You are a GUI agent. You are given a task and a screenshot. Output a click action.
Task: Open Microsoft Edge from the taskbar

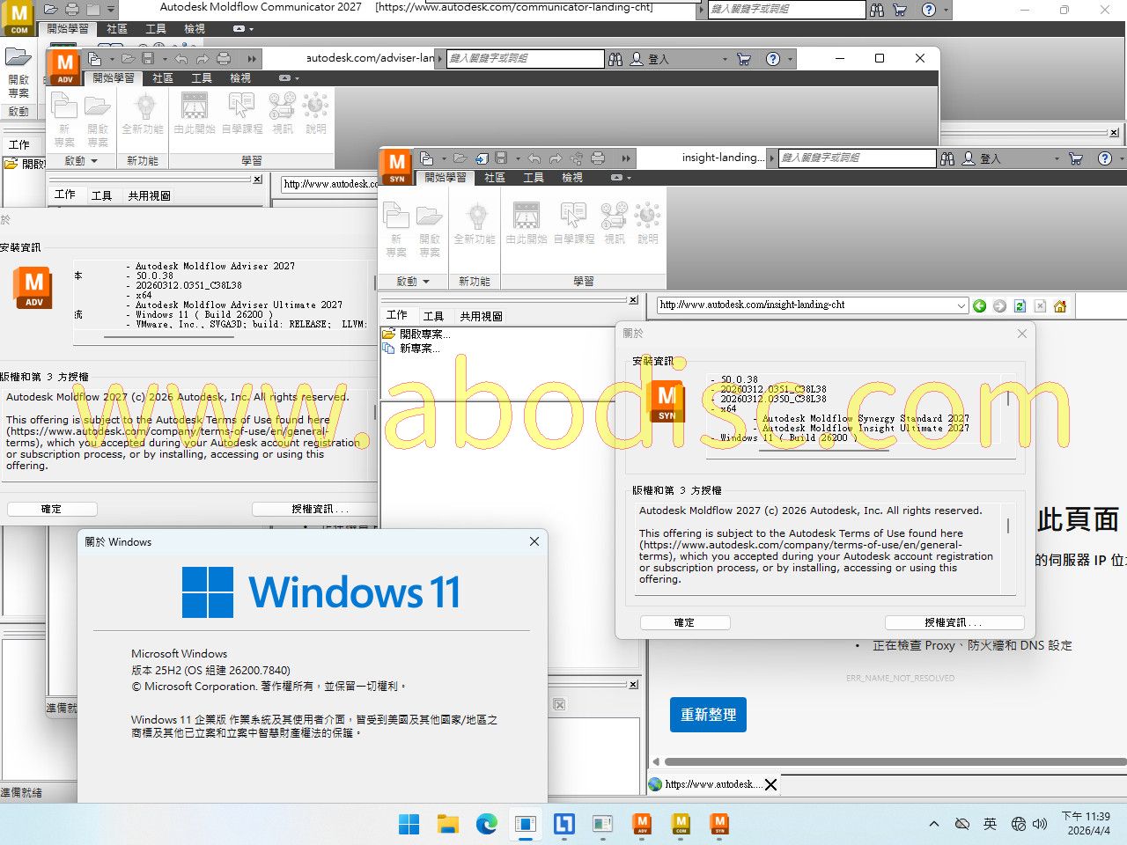coord(487,824)
